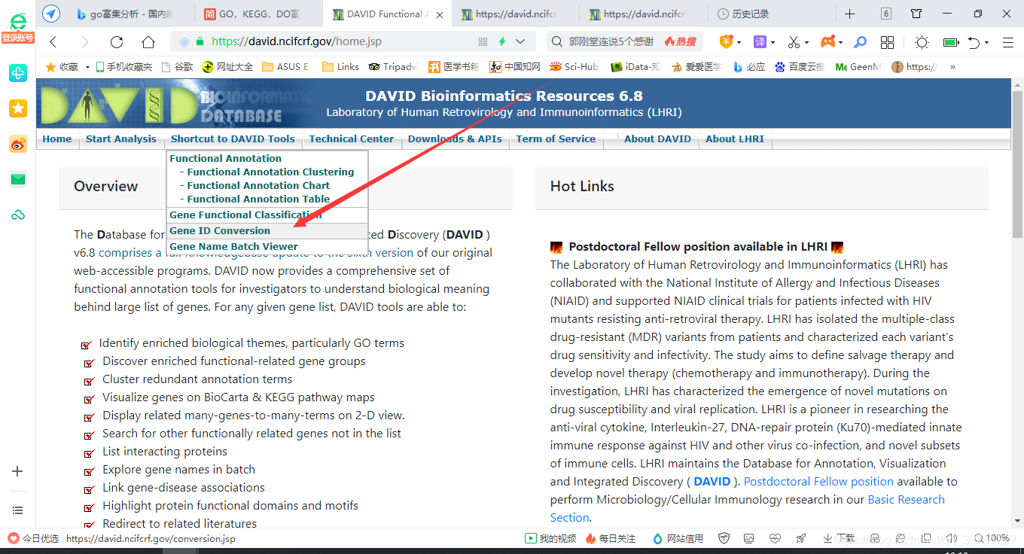This screenshot has width=1024, height=554.
Task: Click the green cross sidebar icon
Action: tap(18, 72)
